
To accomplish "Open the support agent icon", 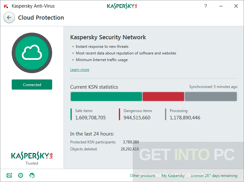I will point(32,175).
